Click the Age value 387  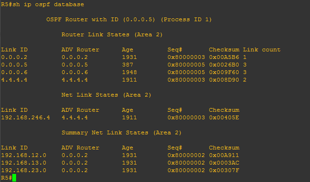[128, 65]
